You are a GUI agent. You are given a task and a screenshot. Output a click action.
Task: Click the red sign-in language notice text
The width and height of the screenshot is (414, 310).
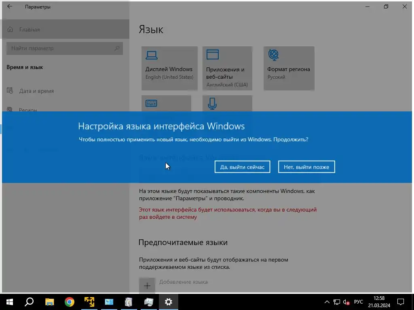228,213
